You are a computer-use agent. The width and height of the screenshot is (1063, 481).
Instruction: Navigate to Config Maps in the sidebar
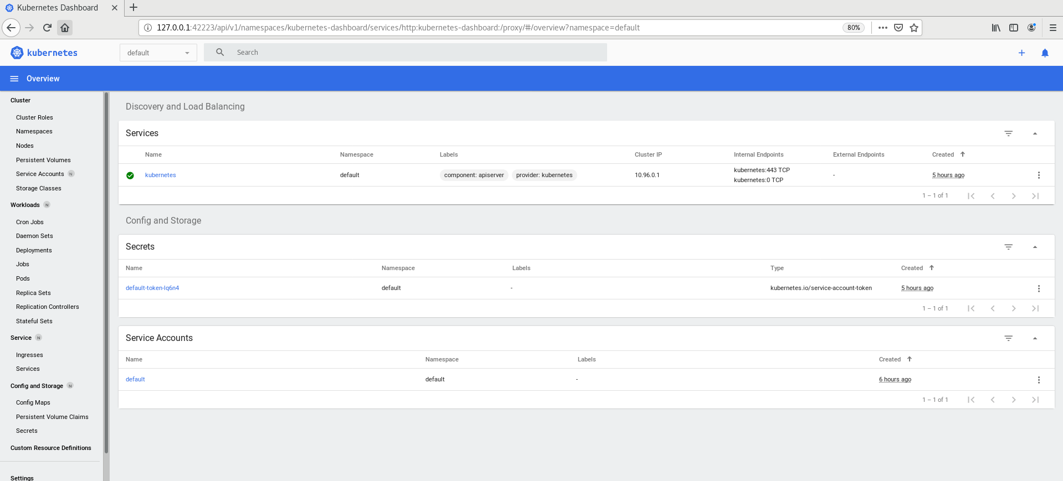pos(33,402)
